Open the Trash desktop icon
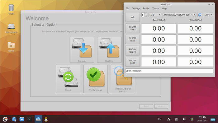The width and height of the screenshot is (218, 123). click(x=11, y=9)
